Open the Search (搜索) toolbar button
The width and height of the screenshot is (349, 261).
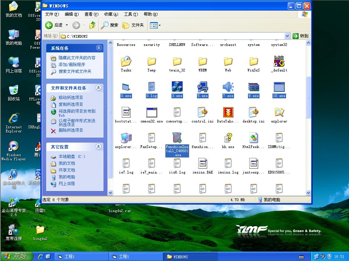tap(110, 25)
